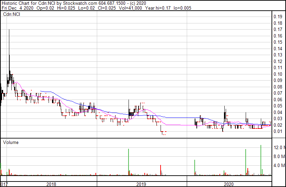Click the 0.01 price axis label

278,131
